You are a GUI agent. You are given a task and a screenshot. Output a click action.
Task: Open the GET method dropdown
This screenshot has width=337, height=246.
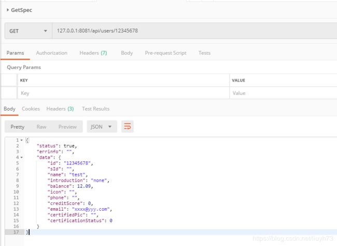[x=29, y=31]
